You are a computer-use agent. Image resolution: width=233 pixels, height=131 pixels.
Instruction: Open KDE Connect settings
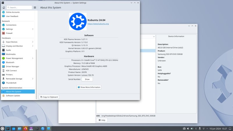click(11, 70)
